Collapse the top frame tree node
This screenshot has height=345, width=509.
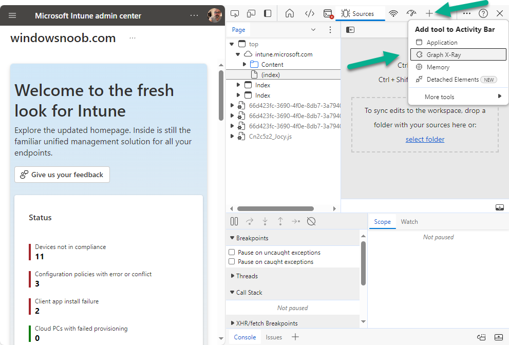[x=232, y=44]
